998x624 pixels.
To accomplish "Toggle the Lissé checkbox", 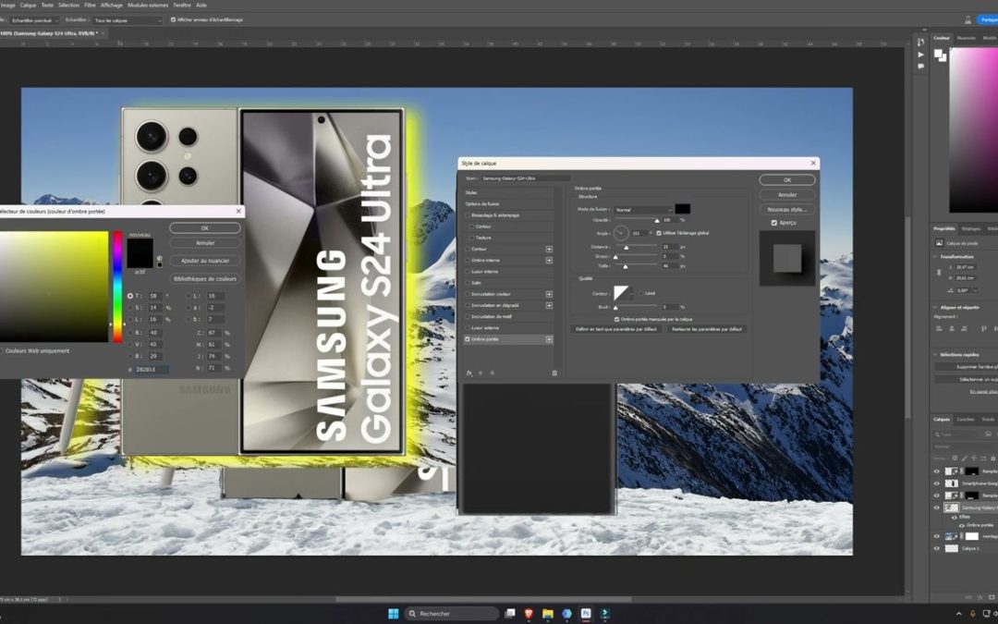I will [x=641, y=294].
